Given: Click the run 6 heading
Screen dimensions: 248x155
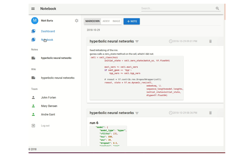Looking at the screenshot, I should coord(94,123).
